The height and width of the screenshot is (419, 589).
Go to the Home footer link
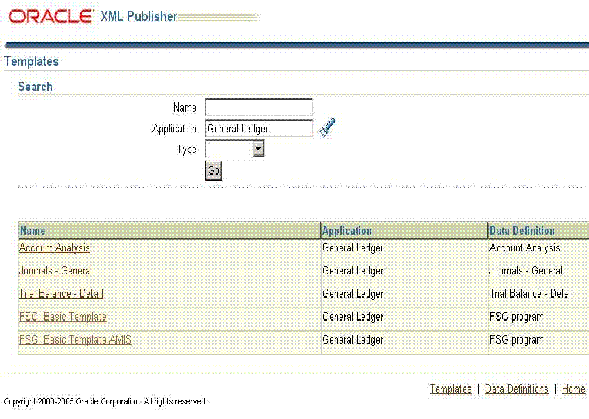coord(573,389)
